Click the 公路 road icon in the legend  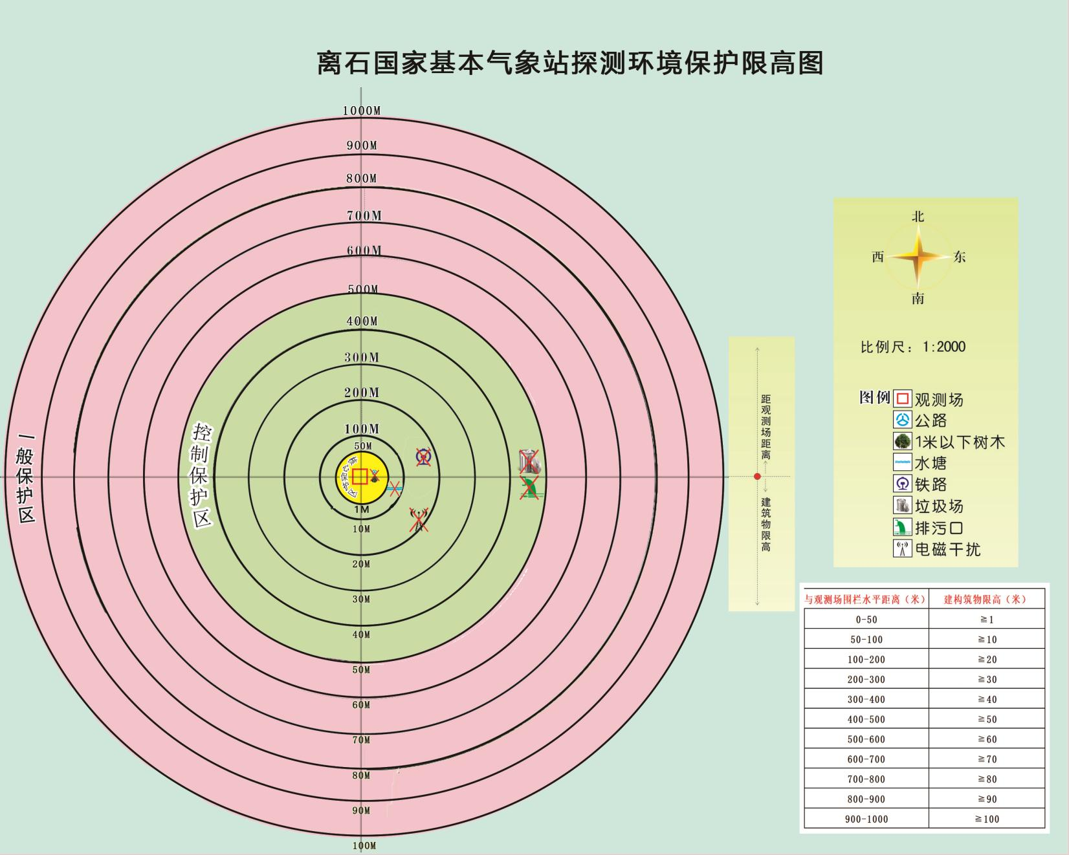pyautogui.click(x=902, y=420)
